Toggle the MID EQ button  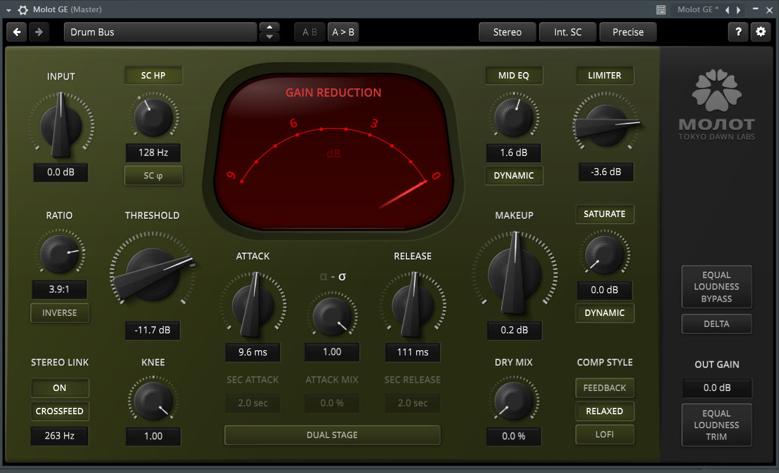[514, 76]
